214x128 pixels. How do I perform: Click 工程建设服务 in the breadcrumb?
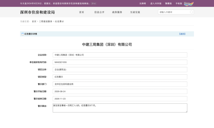[45, 21]
